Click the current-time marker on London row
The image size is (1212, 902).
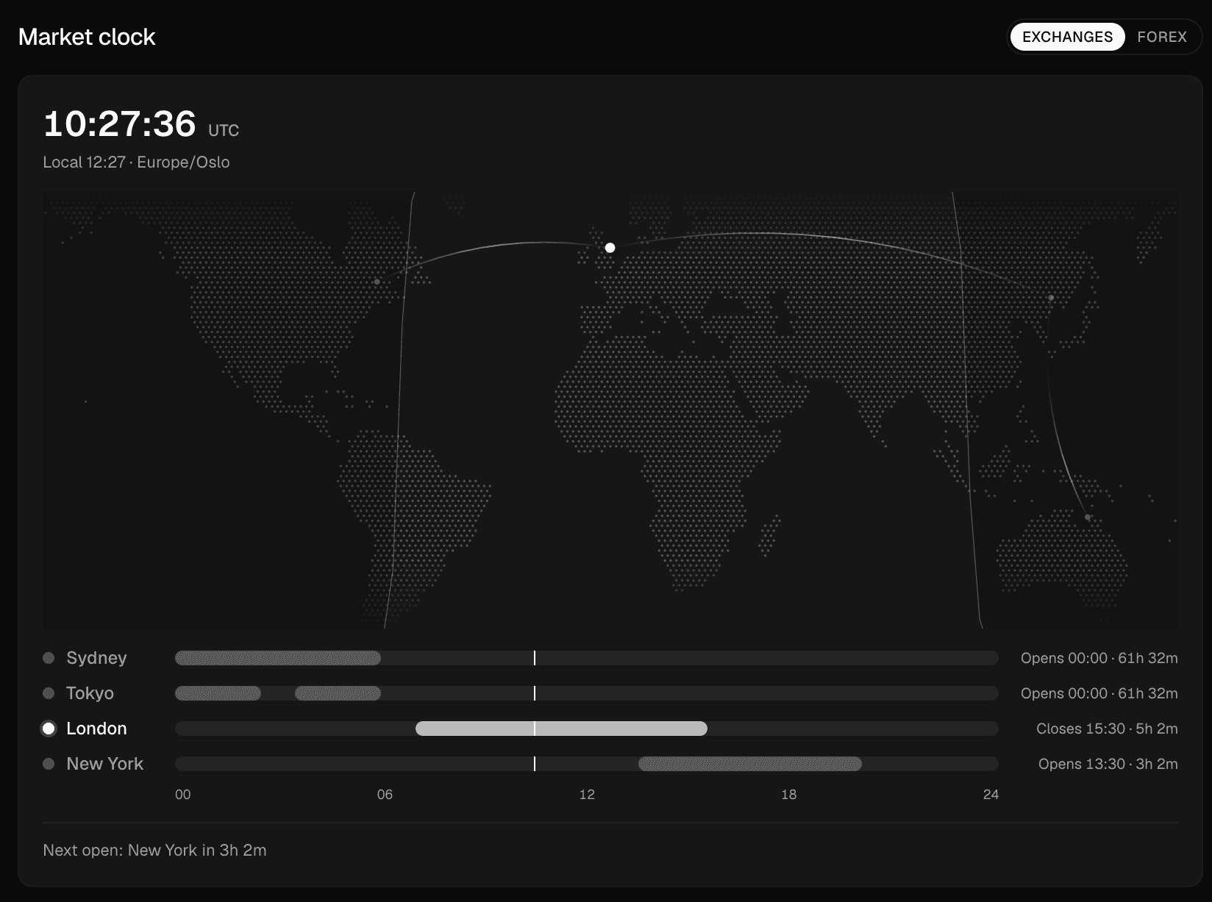(535, 729)
